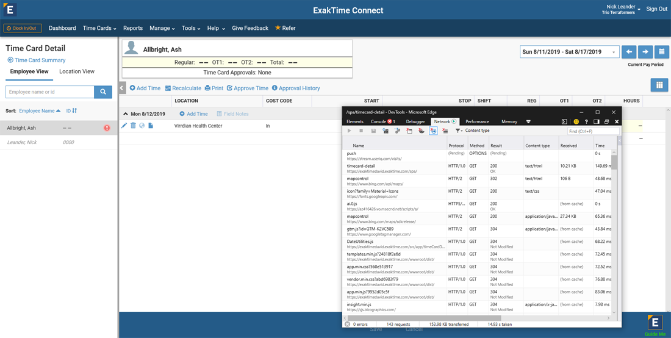Click the DevTools smiley feedback icon
The width and height of the screenshot is (671, 338).
576,122
